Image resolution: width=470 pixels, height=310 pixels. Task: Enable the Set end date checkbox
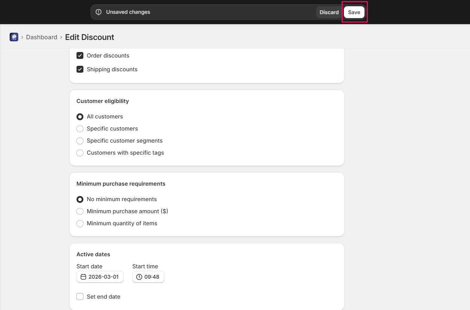(x=80, y=297)
